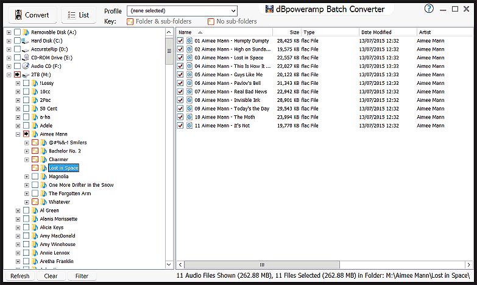Click the Refresh button
This screenshot has width=477, height=285.
pyautogui.click(x=19, y=276)
